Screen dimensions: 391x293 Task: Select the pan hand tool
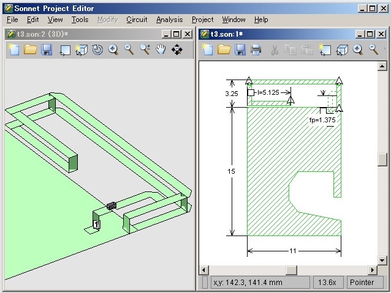(x=161, y=50)
